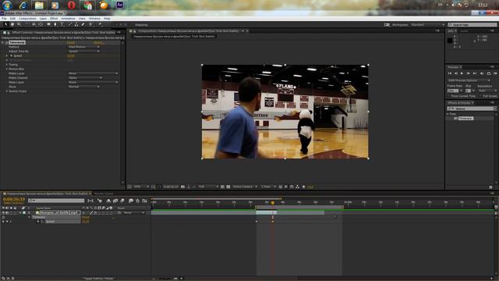
Task: Enable Frame Blending button in timeline header
Action: [x=115, y=201]
